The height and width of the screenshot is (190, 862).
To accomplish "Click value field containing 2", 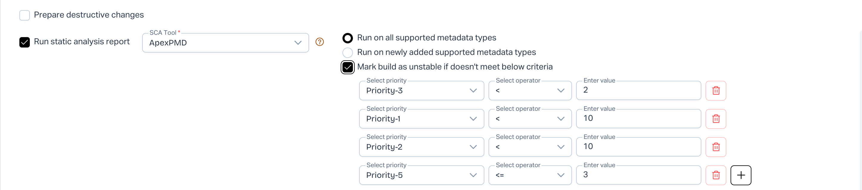I will [638, 90].
